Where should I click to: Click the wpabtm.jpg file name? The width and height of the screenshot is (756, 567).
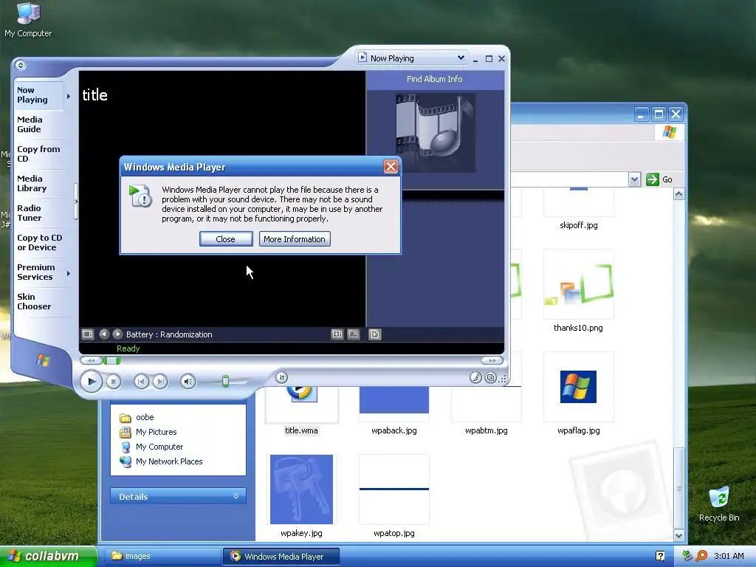487,430
